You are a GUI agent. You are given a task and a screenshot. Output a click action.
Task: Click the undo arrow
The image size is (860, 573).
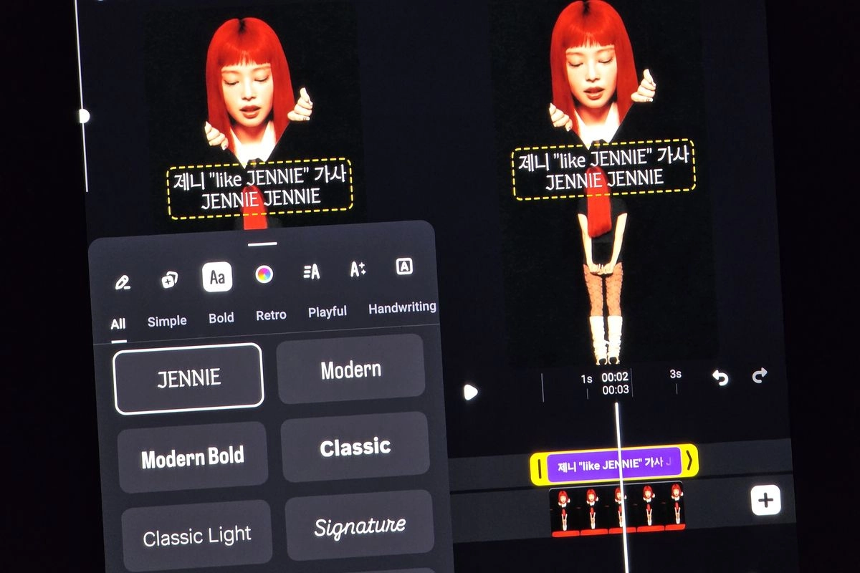point(720,377)
